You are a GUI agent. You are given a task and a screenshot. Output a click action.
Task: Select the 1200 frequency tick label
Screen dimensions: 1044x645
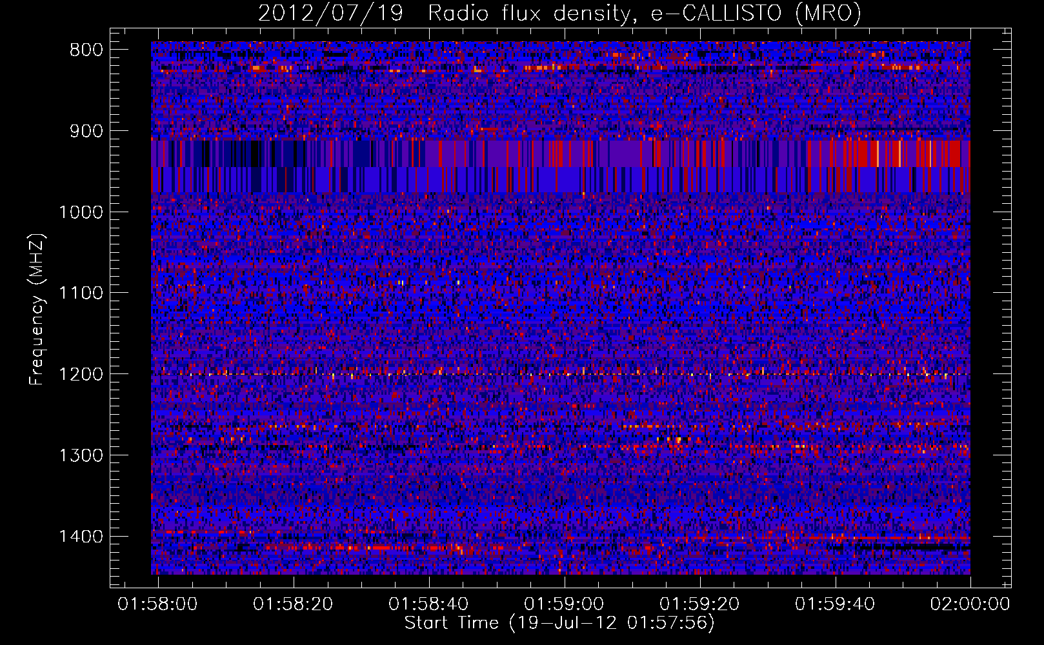pyautogui.click(x=81, y=375)
